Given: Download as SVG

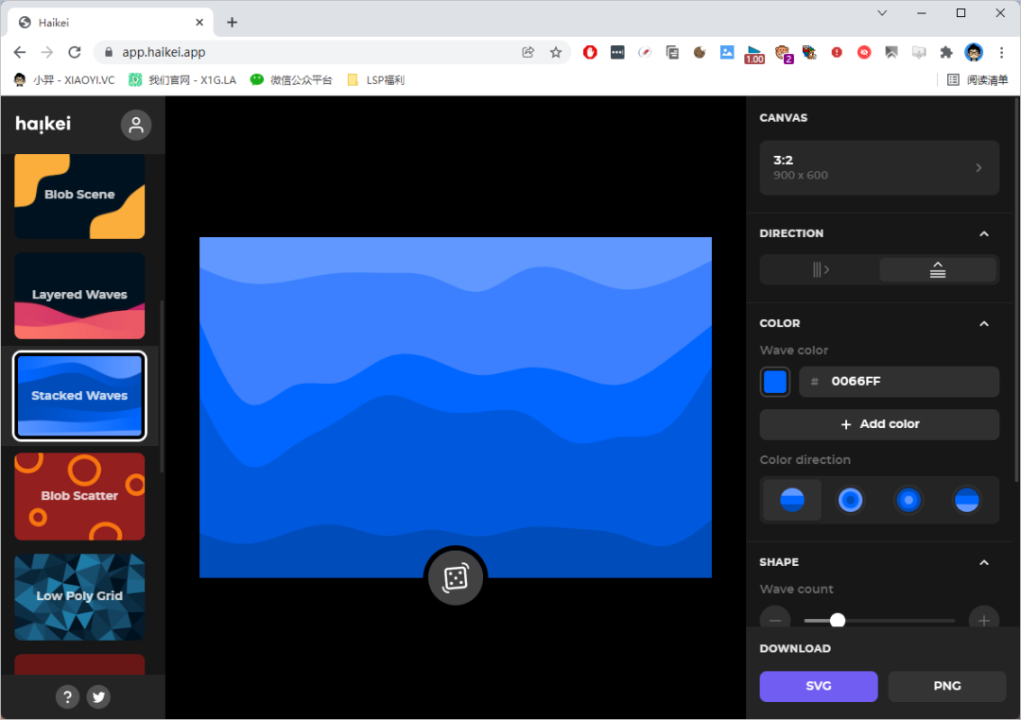Looking at the screenshot, I should 819,686.
